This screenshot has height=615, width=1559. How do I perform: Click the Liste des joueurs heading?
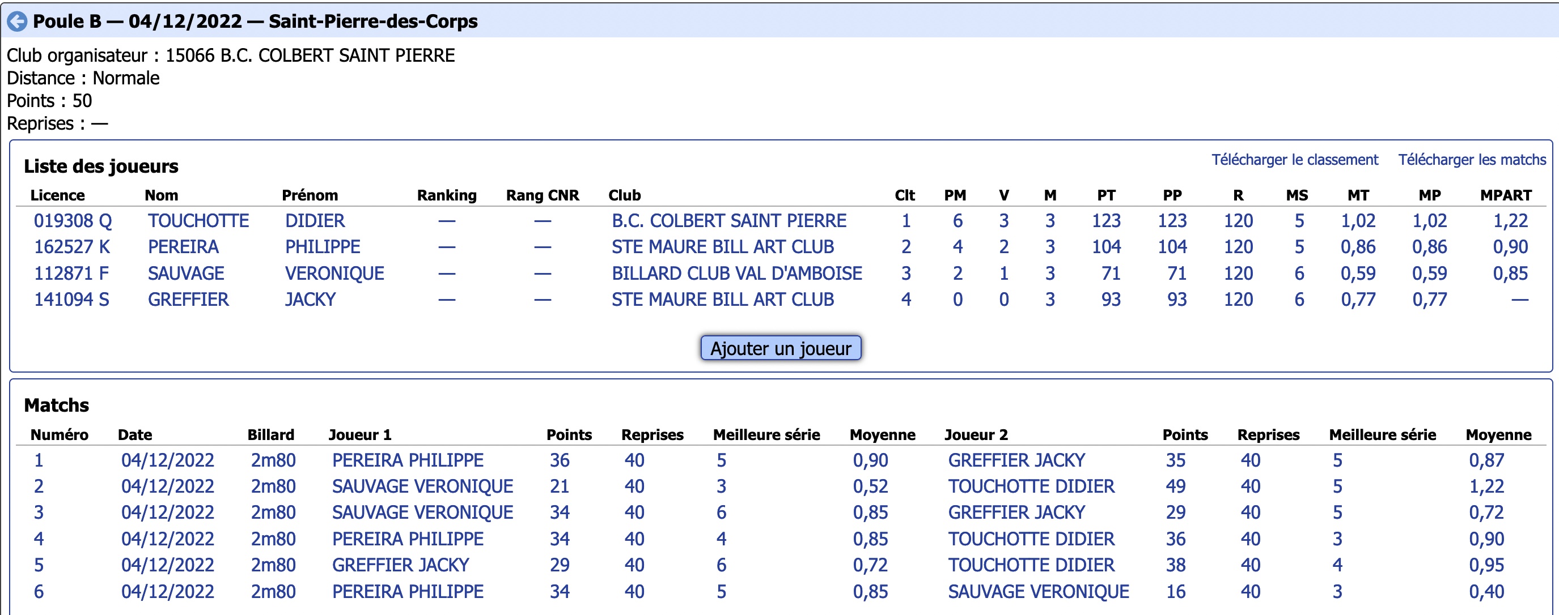pyautogui.click(x=101, y=166)
